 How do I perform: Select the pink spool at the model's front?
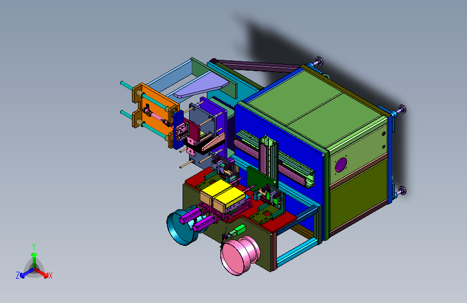[x=240, y=255]
